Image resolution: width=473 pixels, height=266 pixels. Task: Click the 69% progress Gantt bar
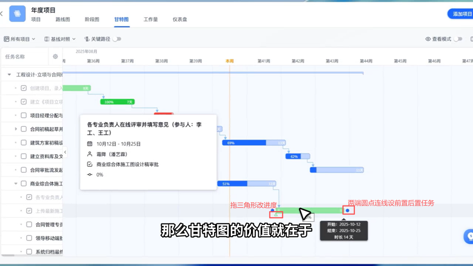point(254,142)
